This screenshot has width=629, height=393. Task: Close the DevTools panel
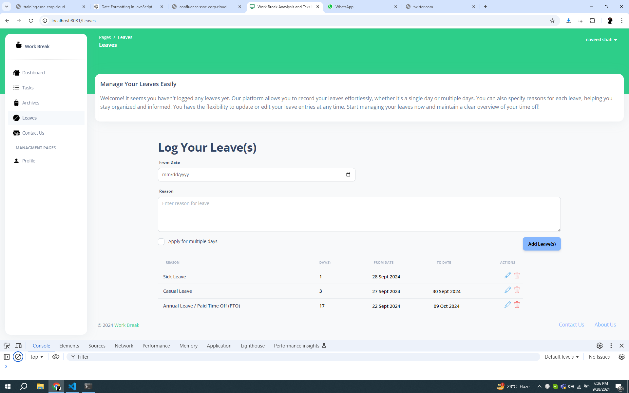click(621, 346)
